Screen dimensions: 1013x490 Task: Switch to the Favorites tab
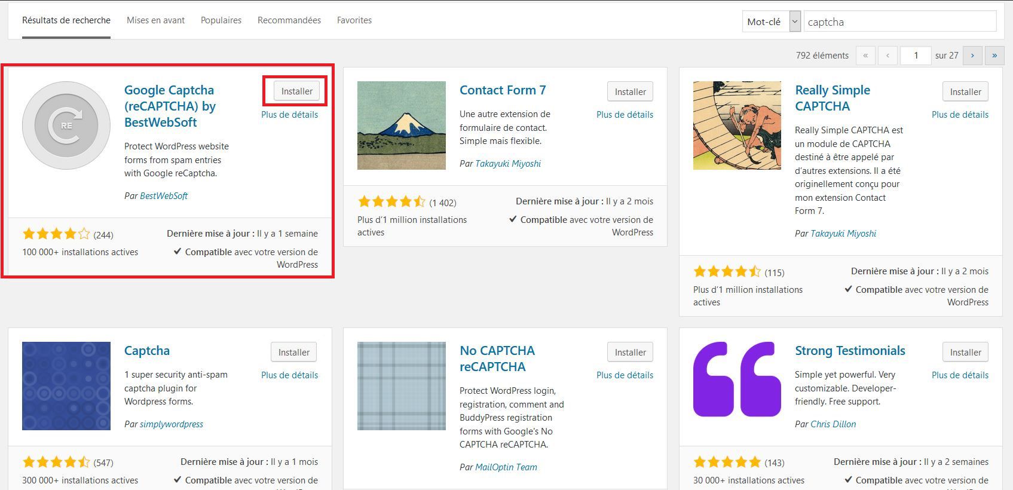pos(354,20)
